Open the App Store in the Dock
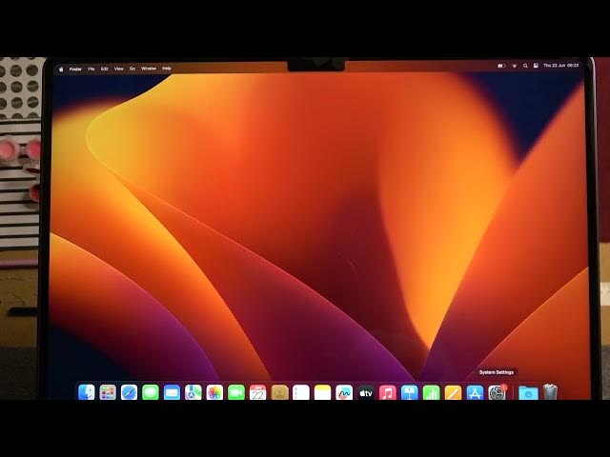This screenshot has height=457, width=610. coord(475,392)
